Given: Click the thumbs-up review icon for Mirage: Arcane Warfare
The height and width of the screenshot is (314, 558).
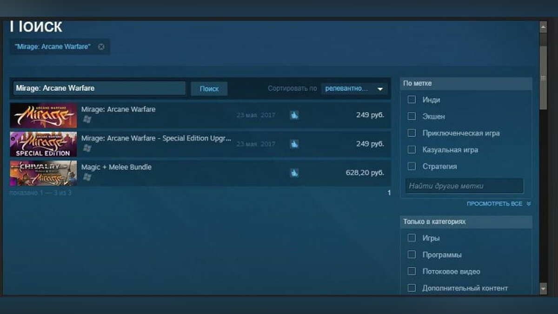Looking at the screenshot, I should tap(294, 115).
